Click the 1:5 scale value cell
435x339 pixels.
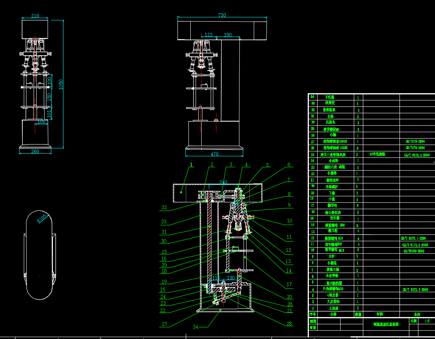coord(427,321)
